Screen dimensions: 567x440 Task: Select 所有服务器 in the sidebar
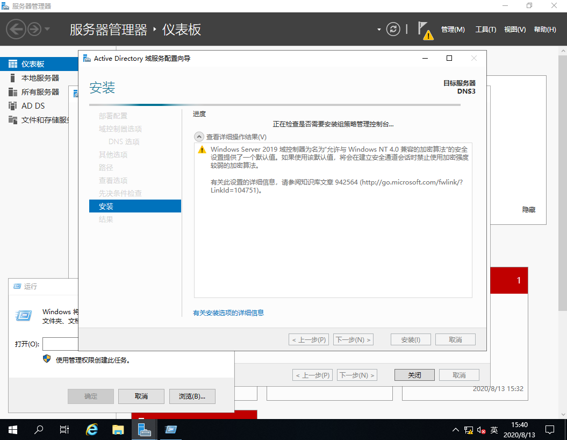point(39,92)
